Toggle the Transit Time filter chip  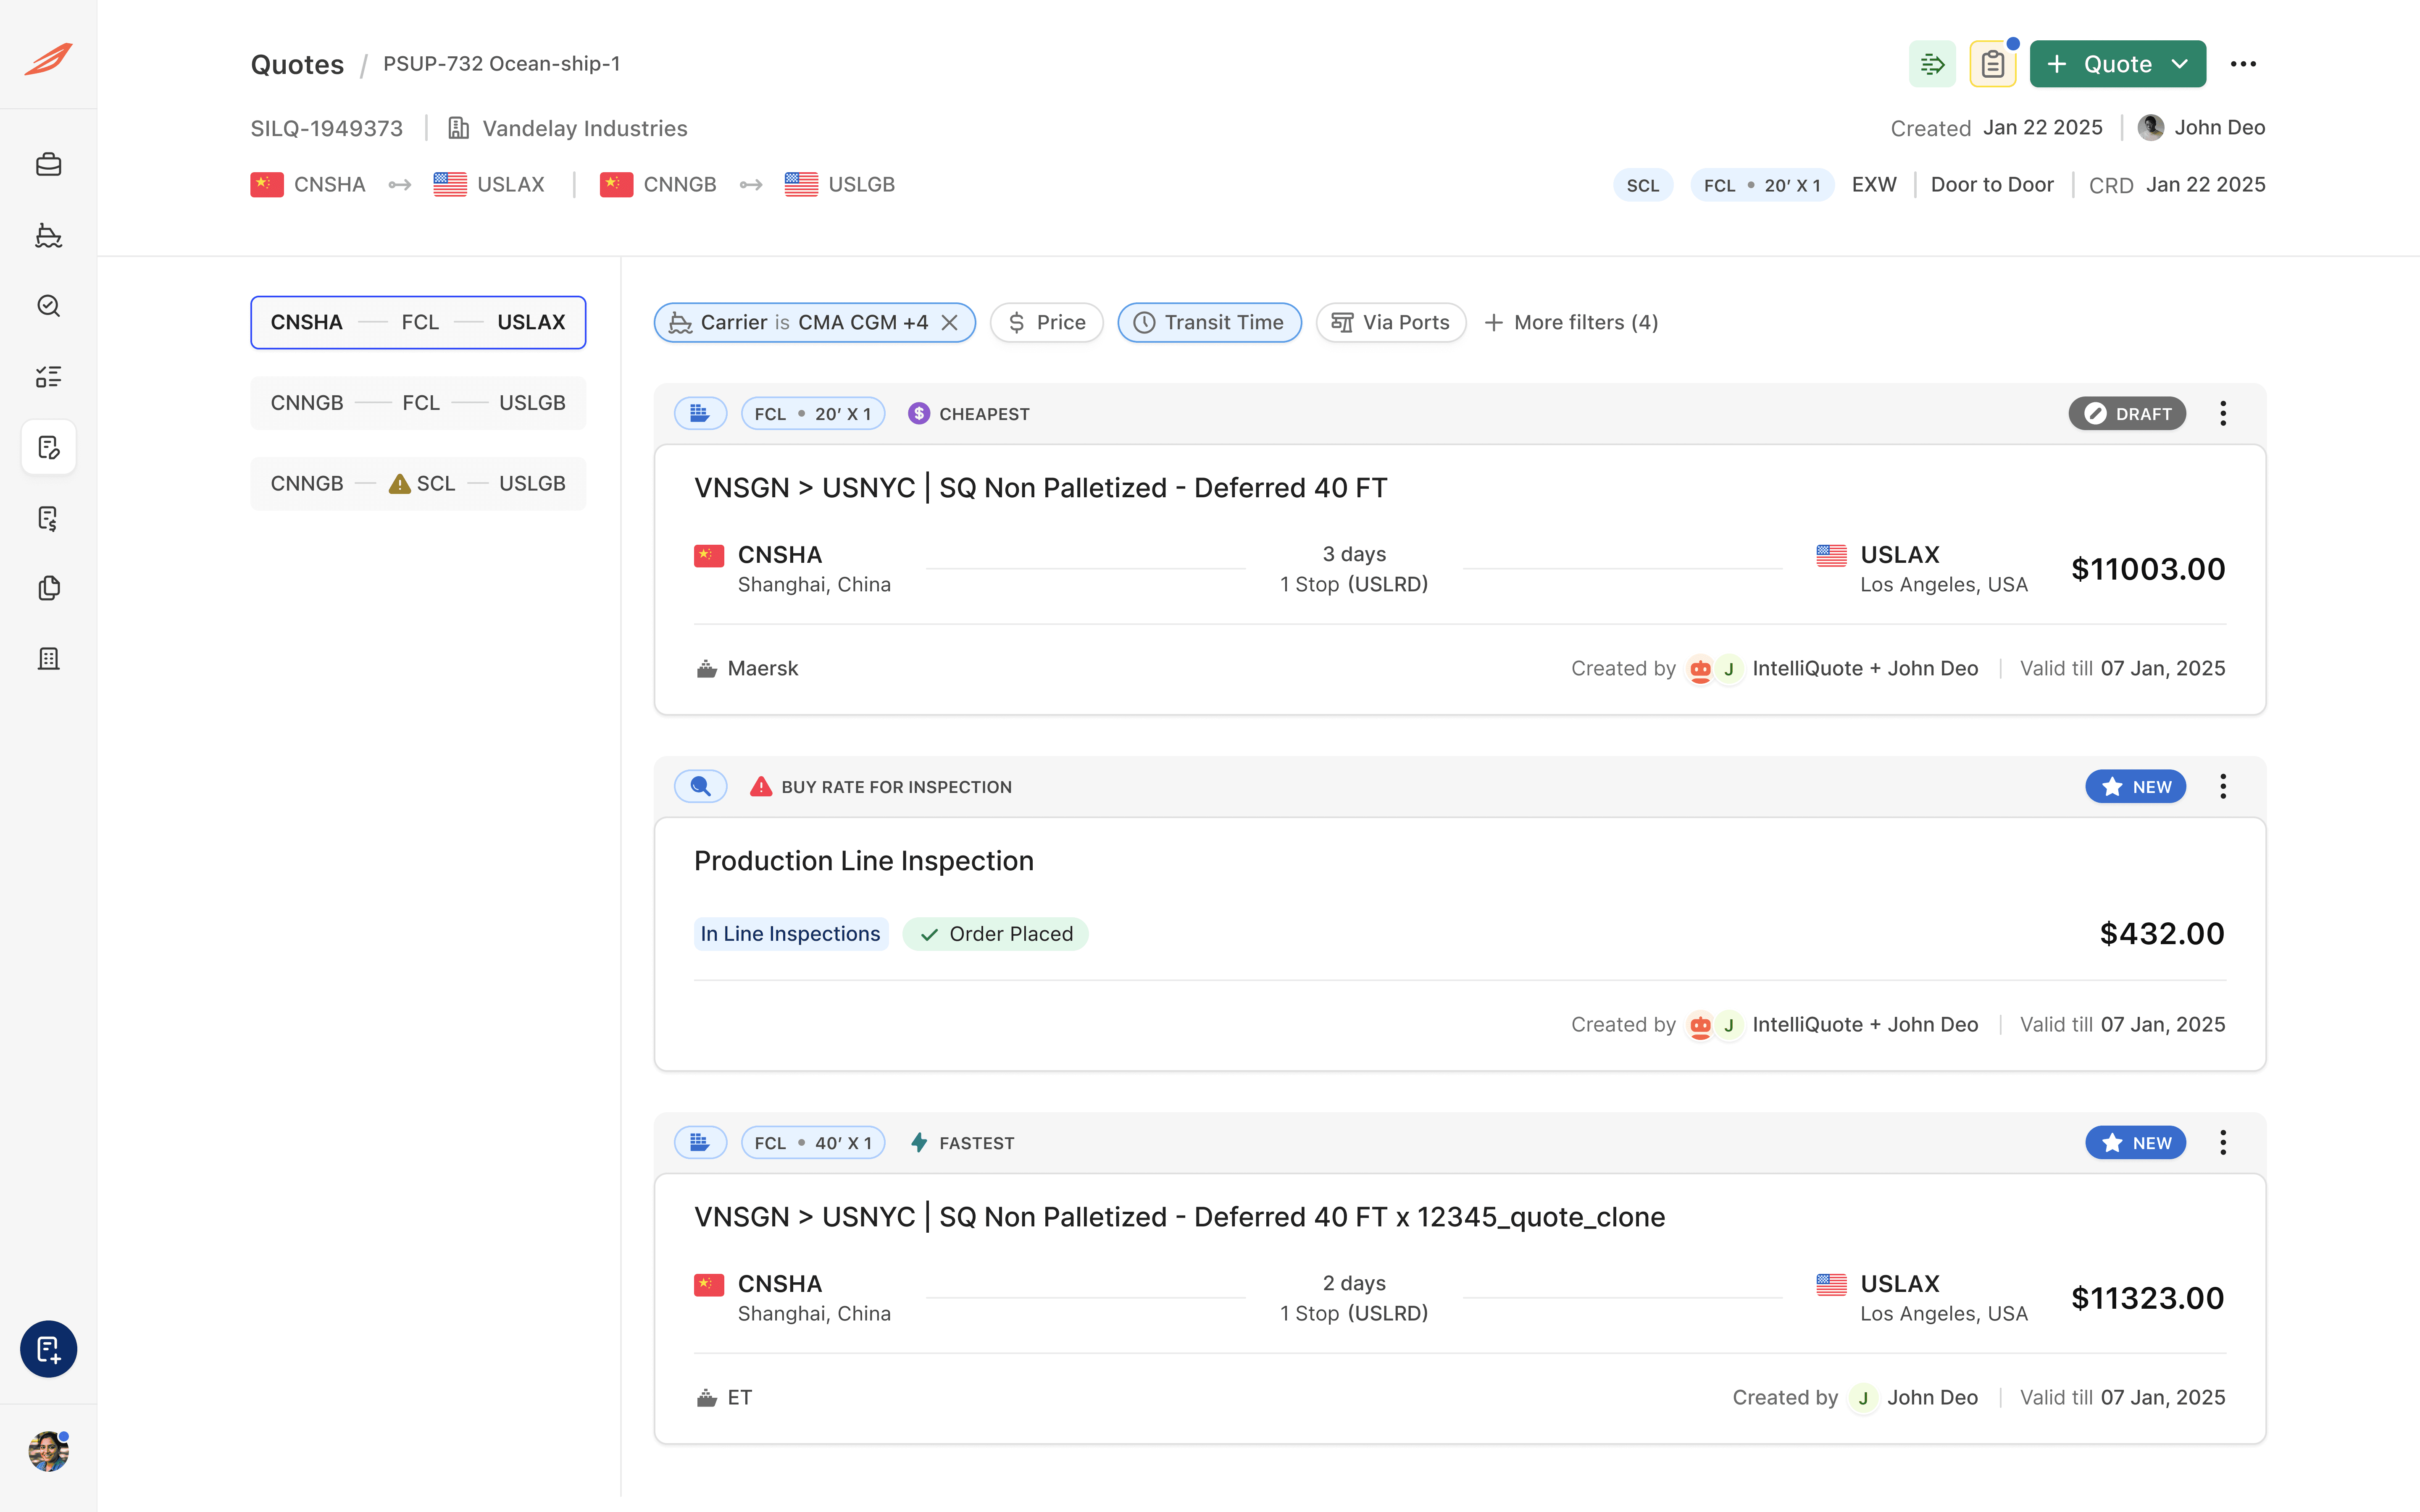coord(1209,322)
